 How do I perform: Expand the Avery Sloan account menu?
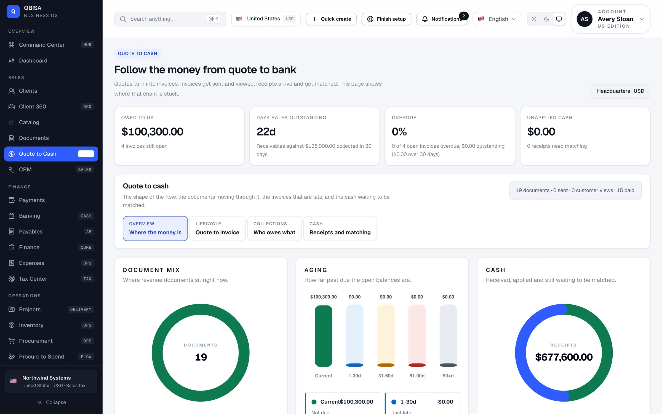pos(610,19)
